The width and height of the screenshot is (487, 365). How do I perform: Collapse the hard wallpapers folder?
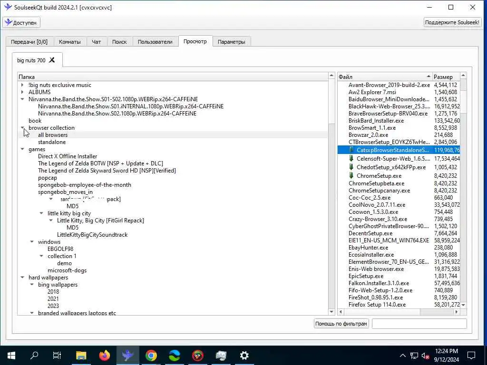(x=22, y=278)
